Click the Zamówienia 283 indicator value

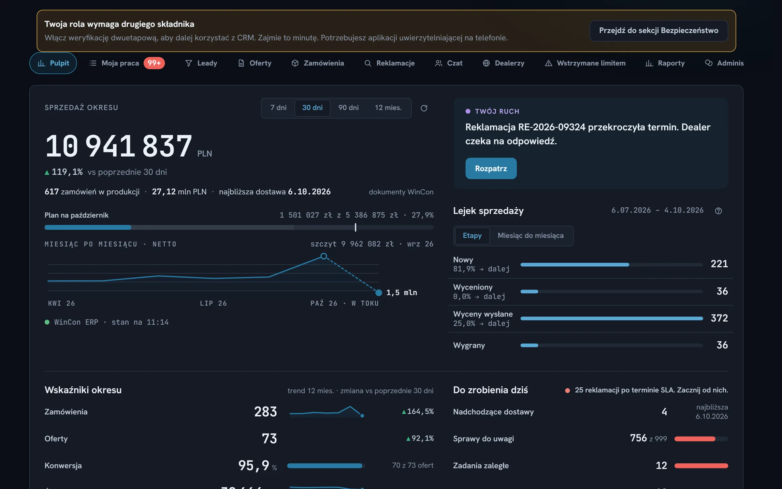(266, 412)
